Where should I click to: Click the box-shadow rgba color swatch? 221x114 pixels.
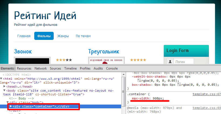pos(179,85)
